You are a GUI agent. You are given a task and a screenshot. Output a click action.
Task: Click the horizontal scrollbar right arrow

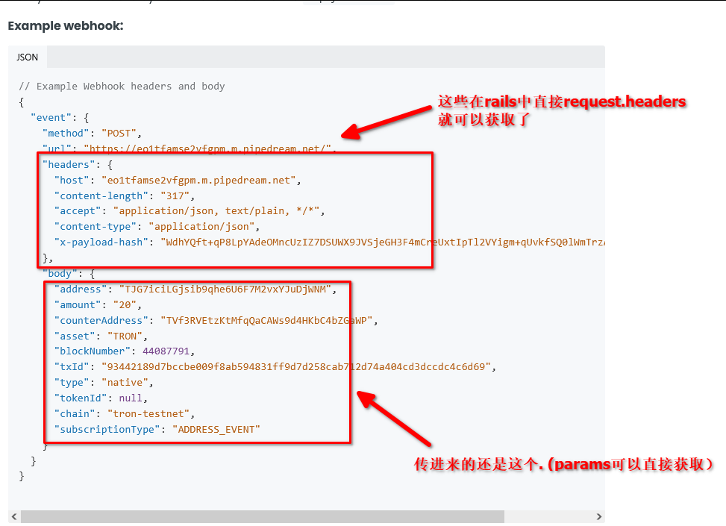[x=598, y=516]
